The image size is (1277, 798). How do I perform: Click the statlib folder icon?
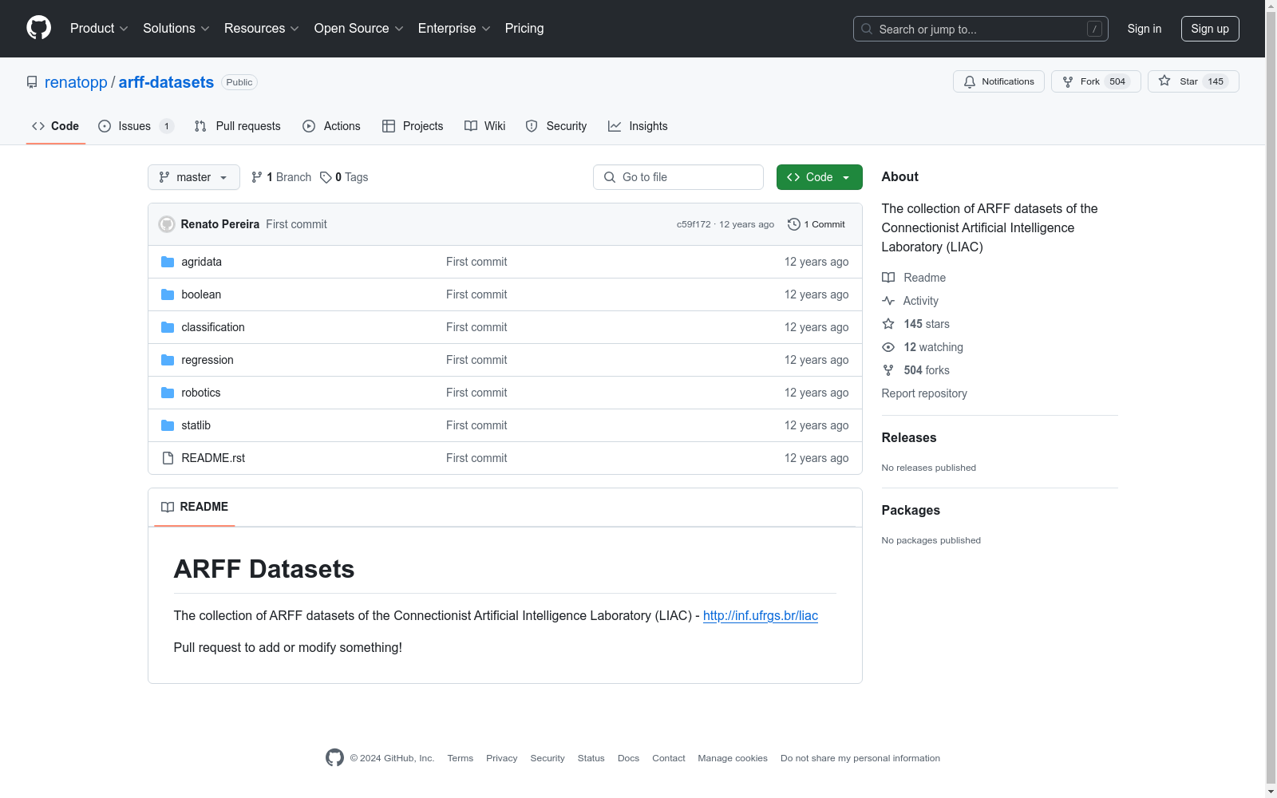coord(168,425)
